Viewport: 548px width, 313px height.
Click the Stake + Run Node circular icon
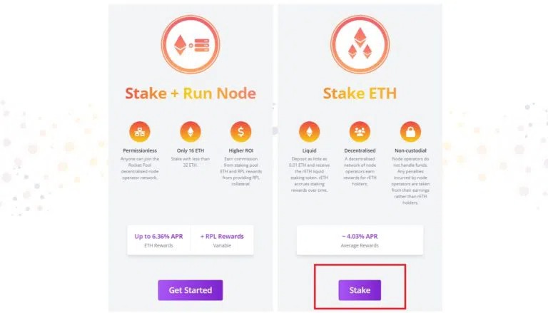191,44
